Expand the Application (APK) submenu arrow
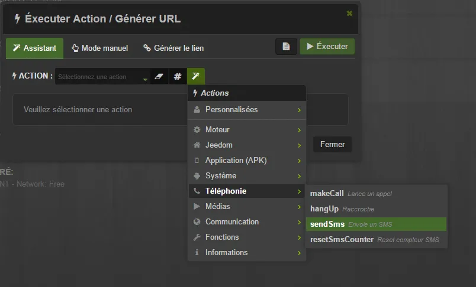 click(300, 161)
